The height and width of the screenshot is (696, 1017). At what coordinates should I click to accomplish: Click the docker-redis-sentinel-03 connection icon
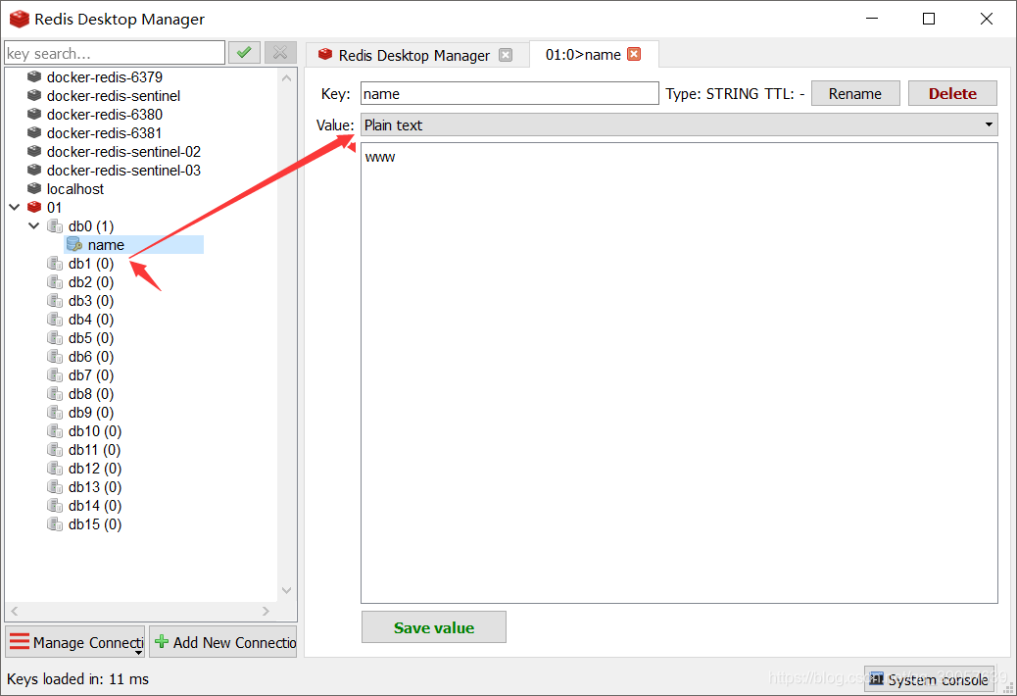(34, 170)
